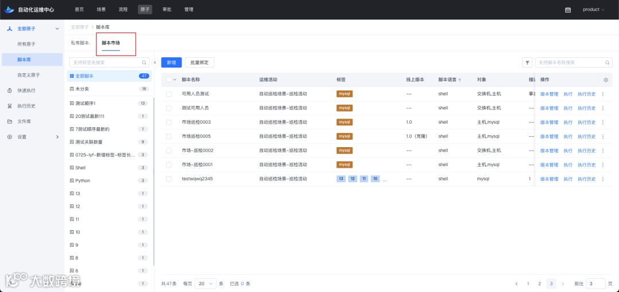Check the 市场巡检0005 row checkbox

[169, 136]
